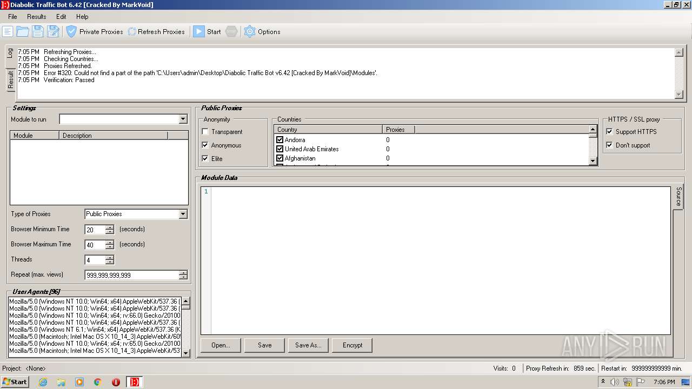Image resolution: width=692 pixels, height=389 pixels.
Task: Switch to the Result tab
Action: pyautogui.click(x=10, y=80)
